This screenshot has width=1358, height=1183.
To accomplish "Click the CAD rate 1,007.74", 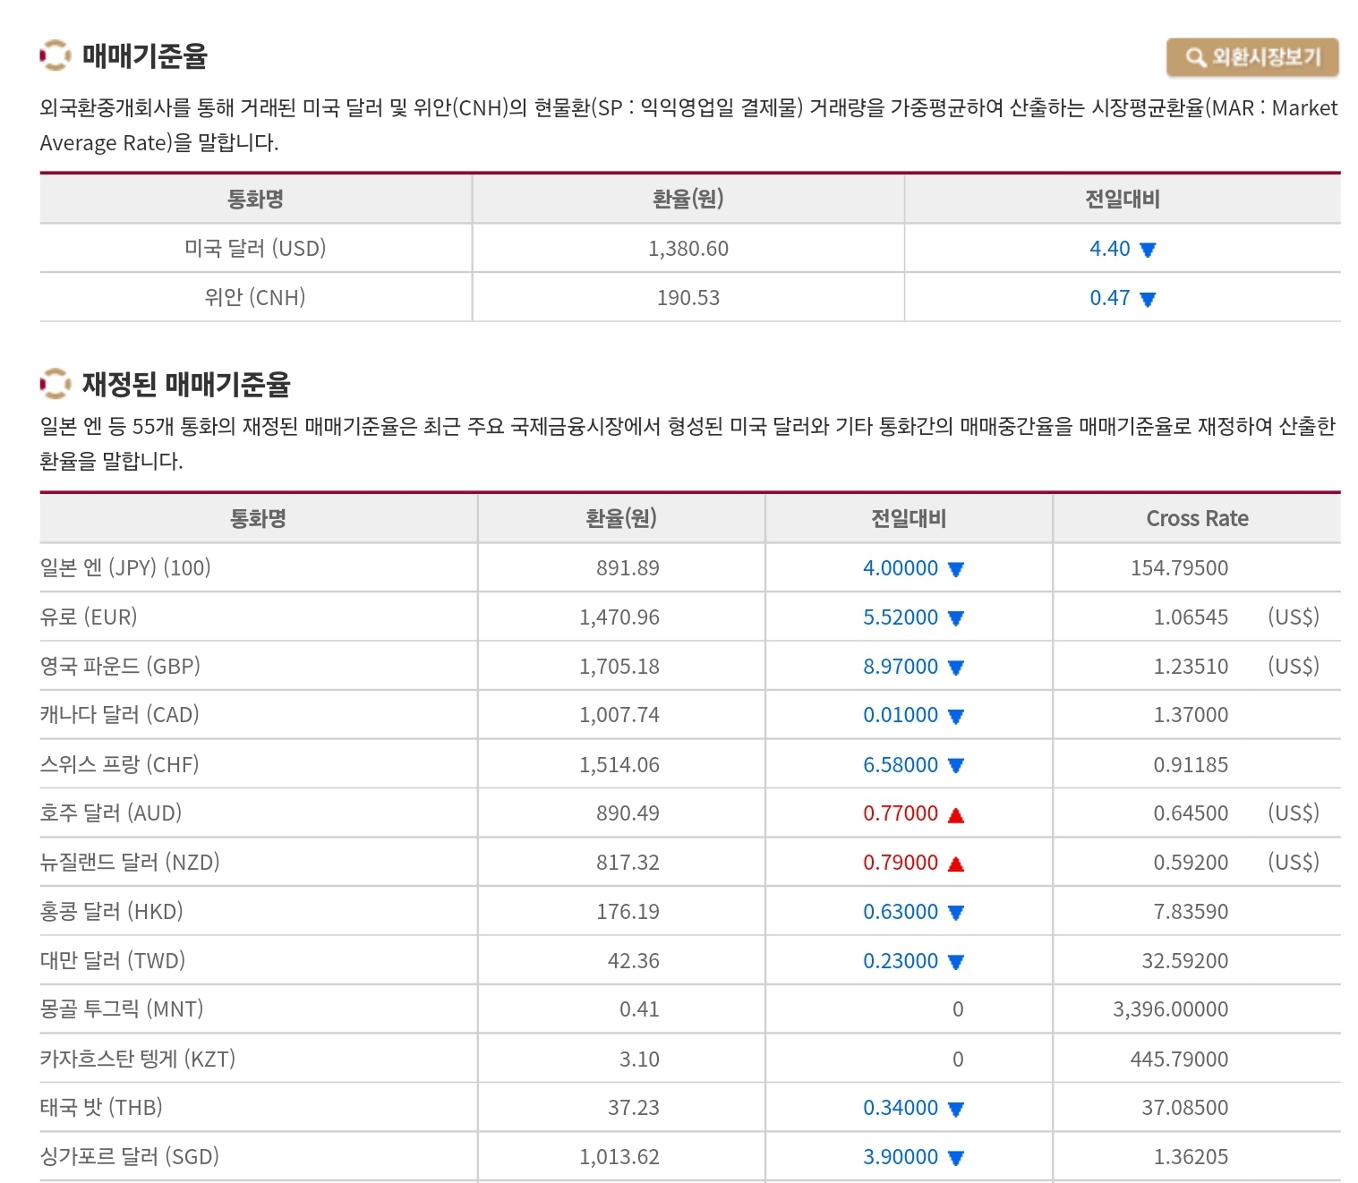I will (619, 715).
